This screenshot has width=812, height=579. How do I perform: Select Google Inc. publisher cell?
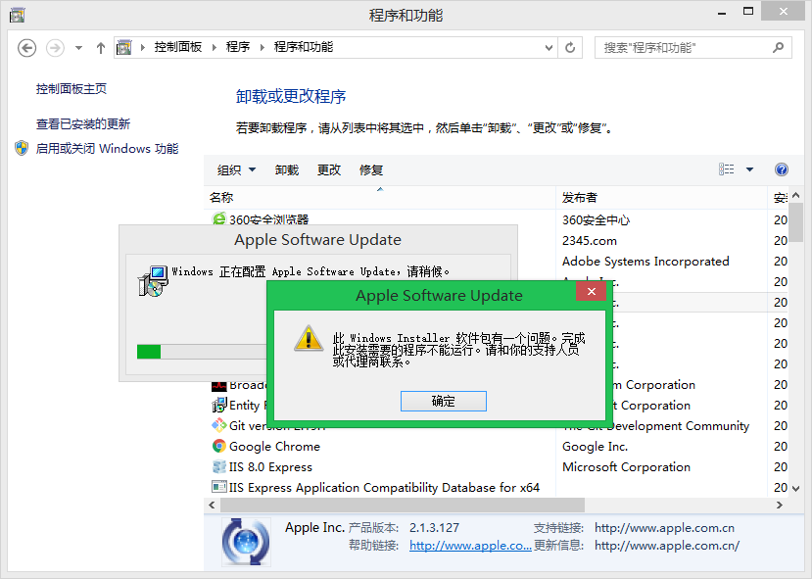click(x=595, y=447)
